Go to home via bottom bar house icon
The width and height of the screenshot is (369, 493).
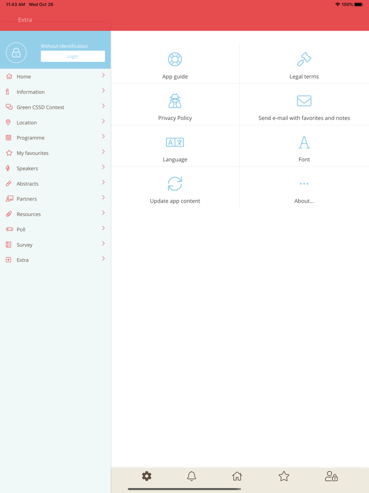[237, 476]
